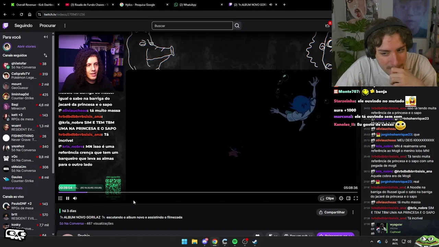This screenshot has width=439, height=247.
Task: Show hidden system tray icons
Action: coord(371,242)
